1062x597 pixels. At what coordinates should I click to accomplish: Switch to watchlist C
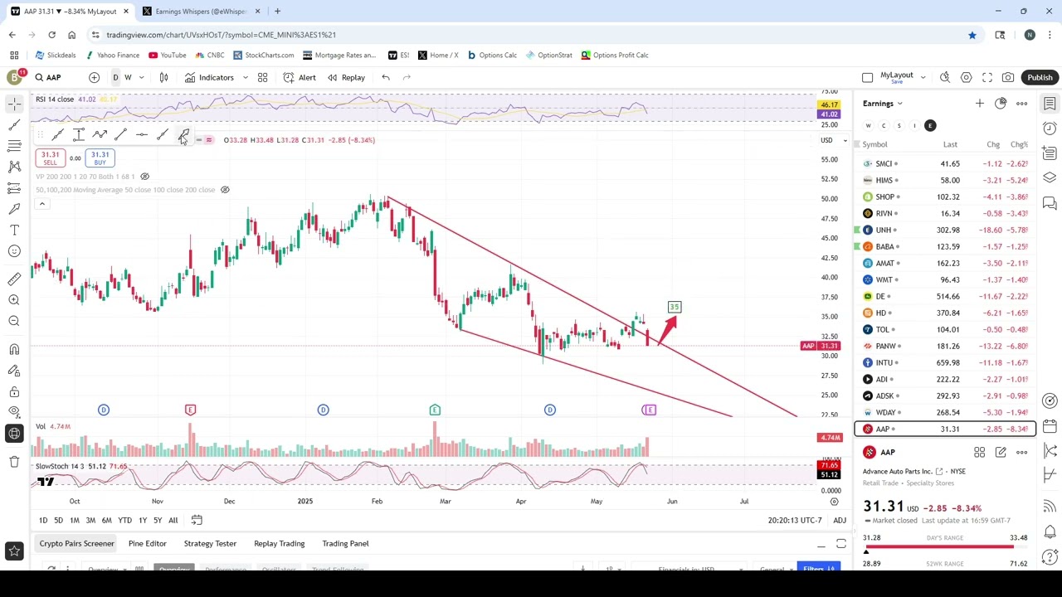pyautogui.click(x=884, y=126)
